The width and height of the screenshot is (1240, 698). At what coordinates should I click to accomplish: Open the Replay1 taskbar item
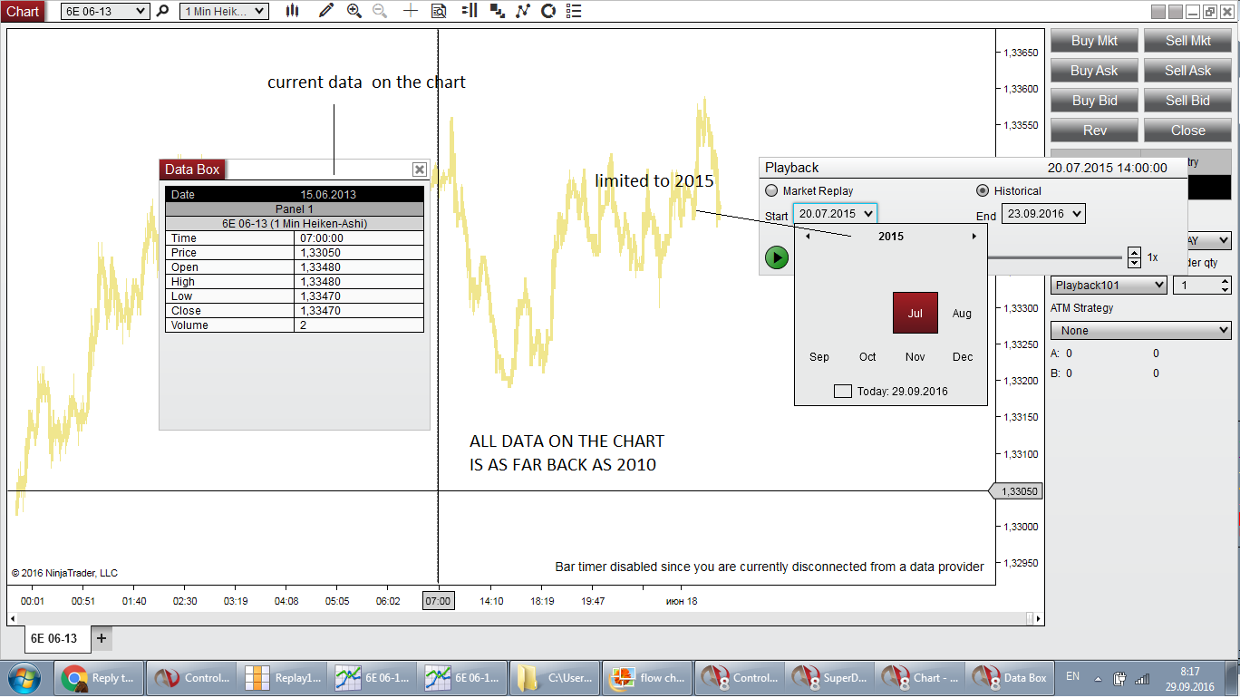tap(284, 677)
